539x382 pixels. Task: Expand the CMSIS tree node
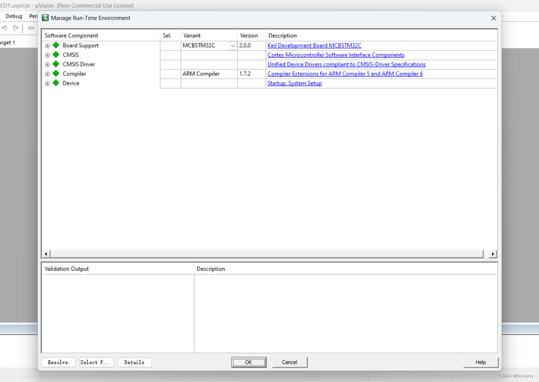click(48, 55)
